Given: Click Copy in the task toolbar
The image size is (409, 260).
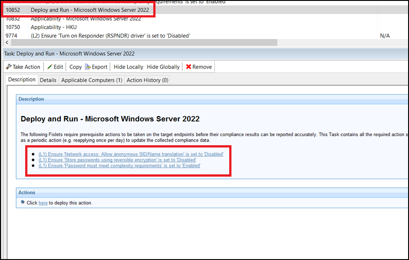Looking at the screenshot, I should pyautogui.click(x=76, y=67).
